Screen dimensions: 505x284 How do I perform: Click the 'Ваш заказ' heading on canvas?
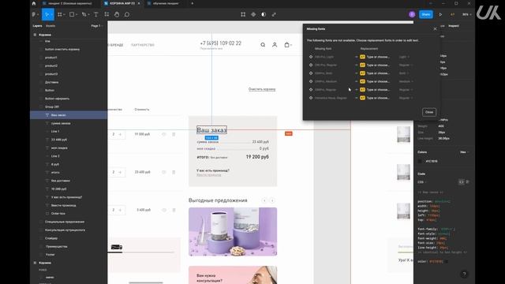(x=211, y=130)
